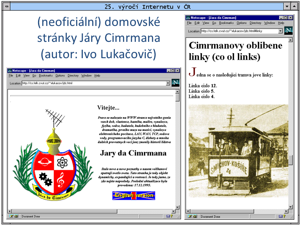301x226 pixels.
Task: Open the Options menu in the left browser
Action: [x=60, y=76]
